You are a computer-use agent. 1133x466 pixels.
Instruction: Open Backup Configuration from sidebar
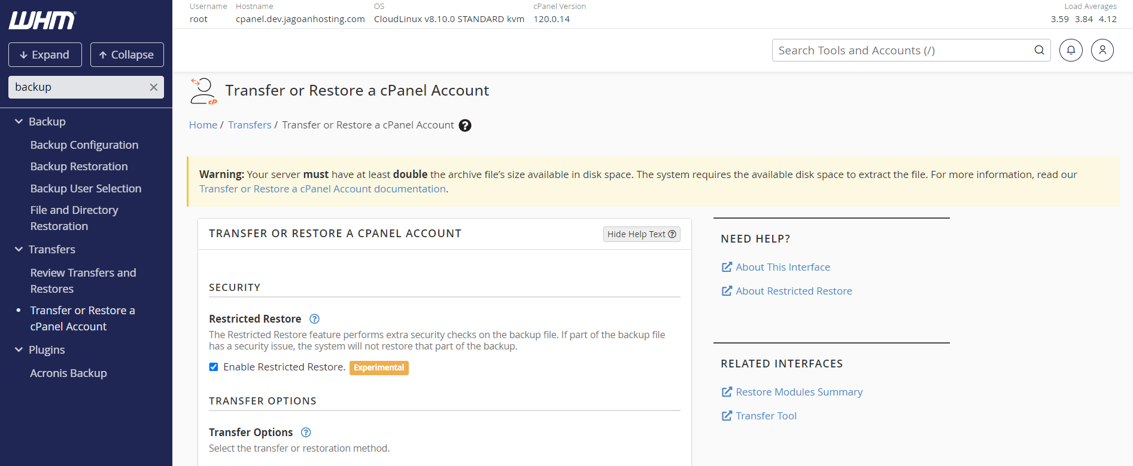click(x=84, y=145)
